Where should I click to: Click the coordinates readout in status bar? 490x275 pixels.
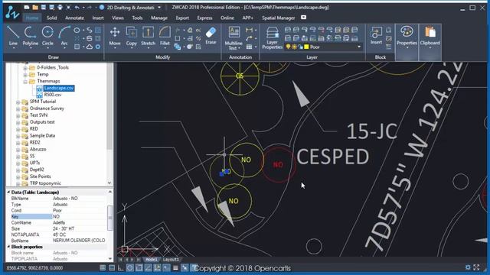point(34,268)
